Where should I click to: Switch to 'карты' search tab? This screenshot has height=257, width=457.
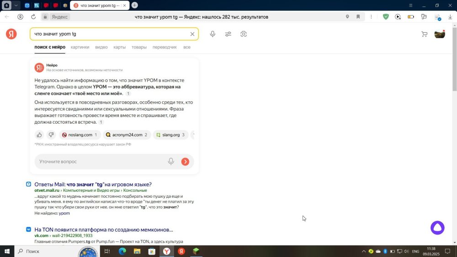pyautogui.click(x=119, y=47)
